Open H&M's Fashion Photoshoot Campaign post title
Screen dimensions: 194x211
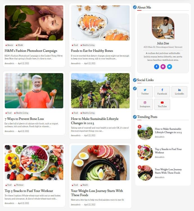[31, 51]
